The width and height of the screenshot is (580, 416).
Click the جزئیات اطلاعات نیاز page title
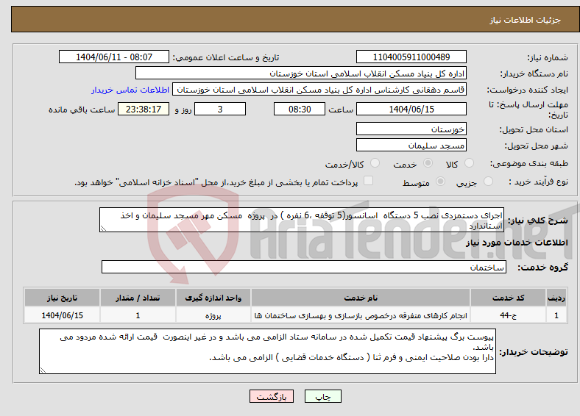point(526,20)
